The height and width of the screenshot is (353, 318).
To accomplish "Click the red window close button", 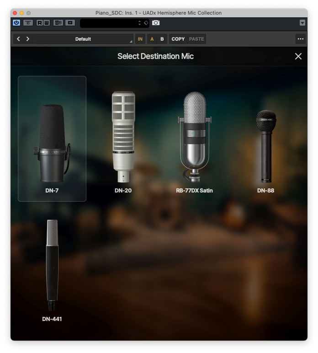I will coord(15,13).
